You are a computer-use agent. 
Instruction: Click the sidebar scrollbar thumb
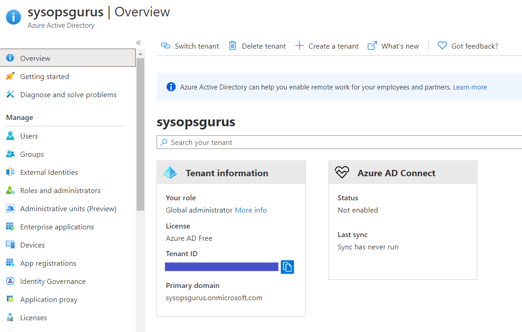click(x=140, y=134)
